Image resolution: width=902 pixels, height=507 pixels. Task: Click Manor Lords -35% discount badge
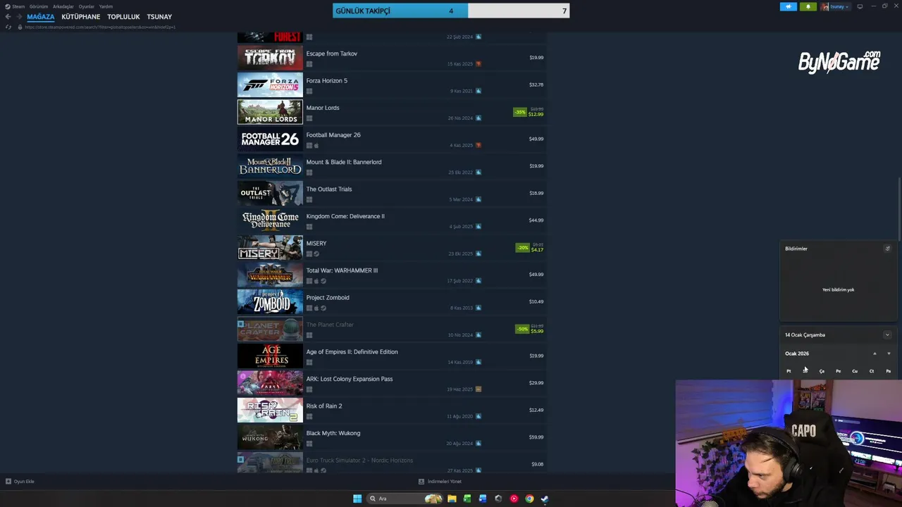coord(520,112)
